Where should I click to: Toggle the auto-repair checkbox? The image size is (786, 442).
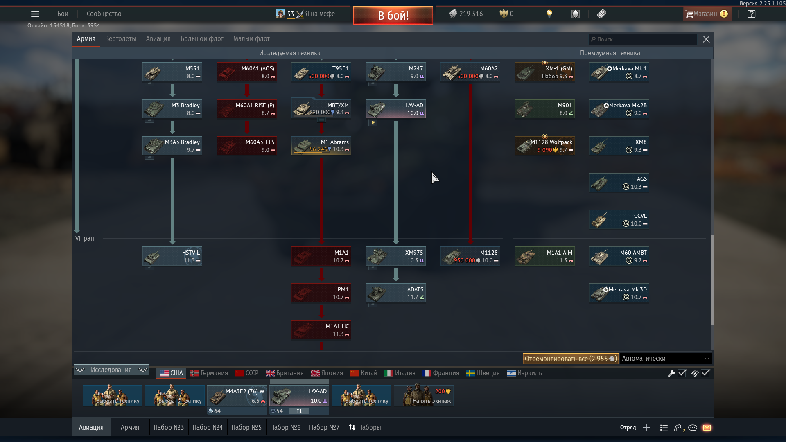click(x=682, y=373)
